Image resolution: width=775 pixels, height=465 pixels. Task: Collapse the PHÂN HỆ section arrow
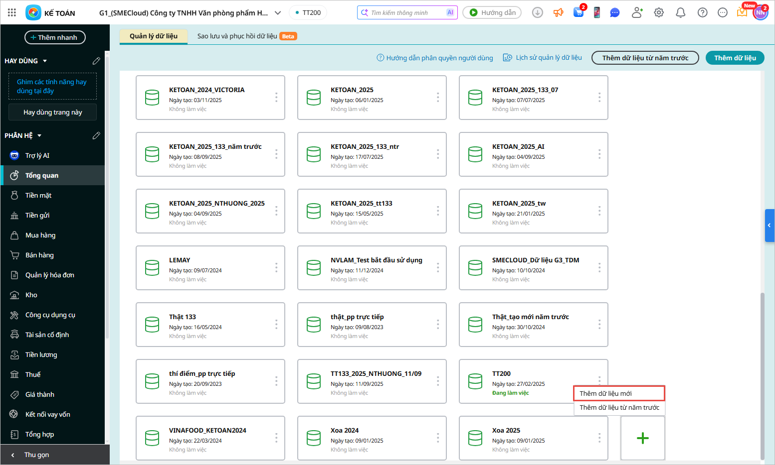coord(39,135)
